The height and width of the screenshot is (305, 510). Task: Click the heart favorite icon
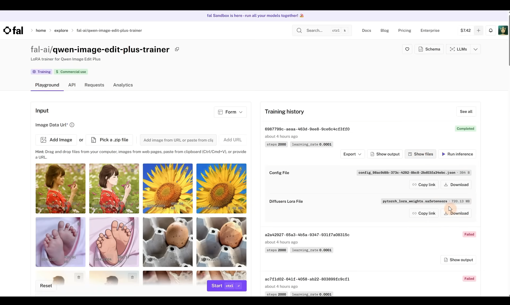click(407, 49)
